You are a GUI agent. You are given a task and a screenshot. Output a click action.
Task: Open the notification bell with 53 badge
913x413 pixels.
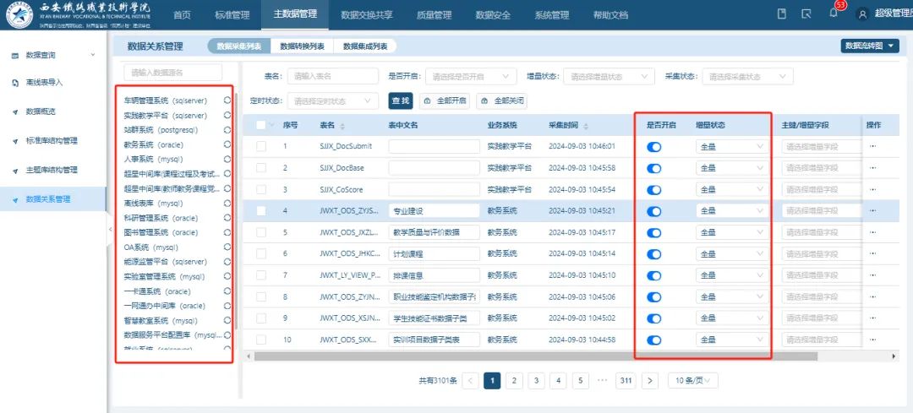pos(833,14)
